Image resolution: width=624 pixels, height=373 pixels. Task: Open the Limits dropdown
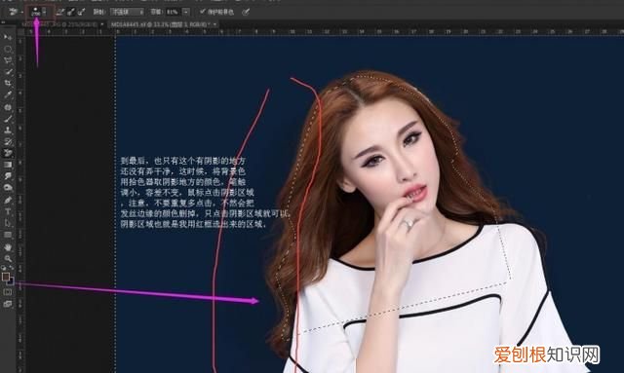(x=127, y=12)
